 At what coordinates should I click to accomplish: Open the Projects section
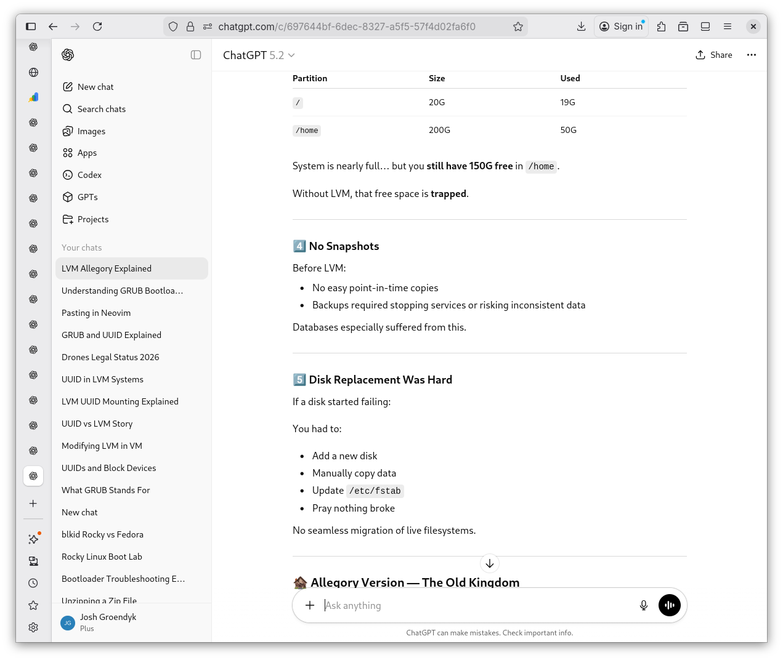click(x=92, y=219)
